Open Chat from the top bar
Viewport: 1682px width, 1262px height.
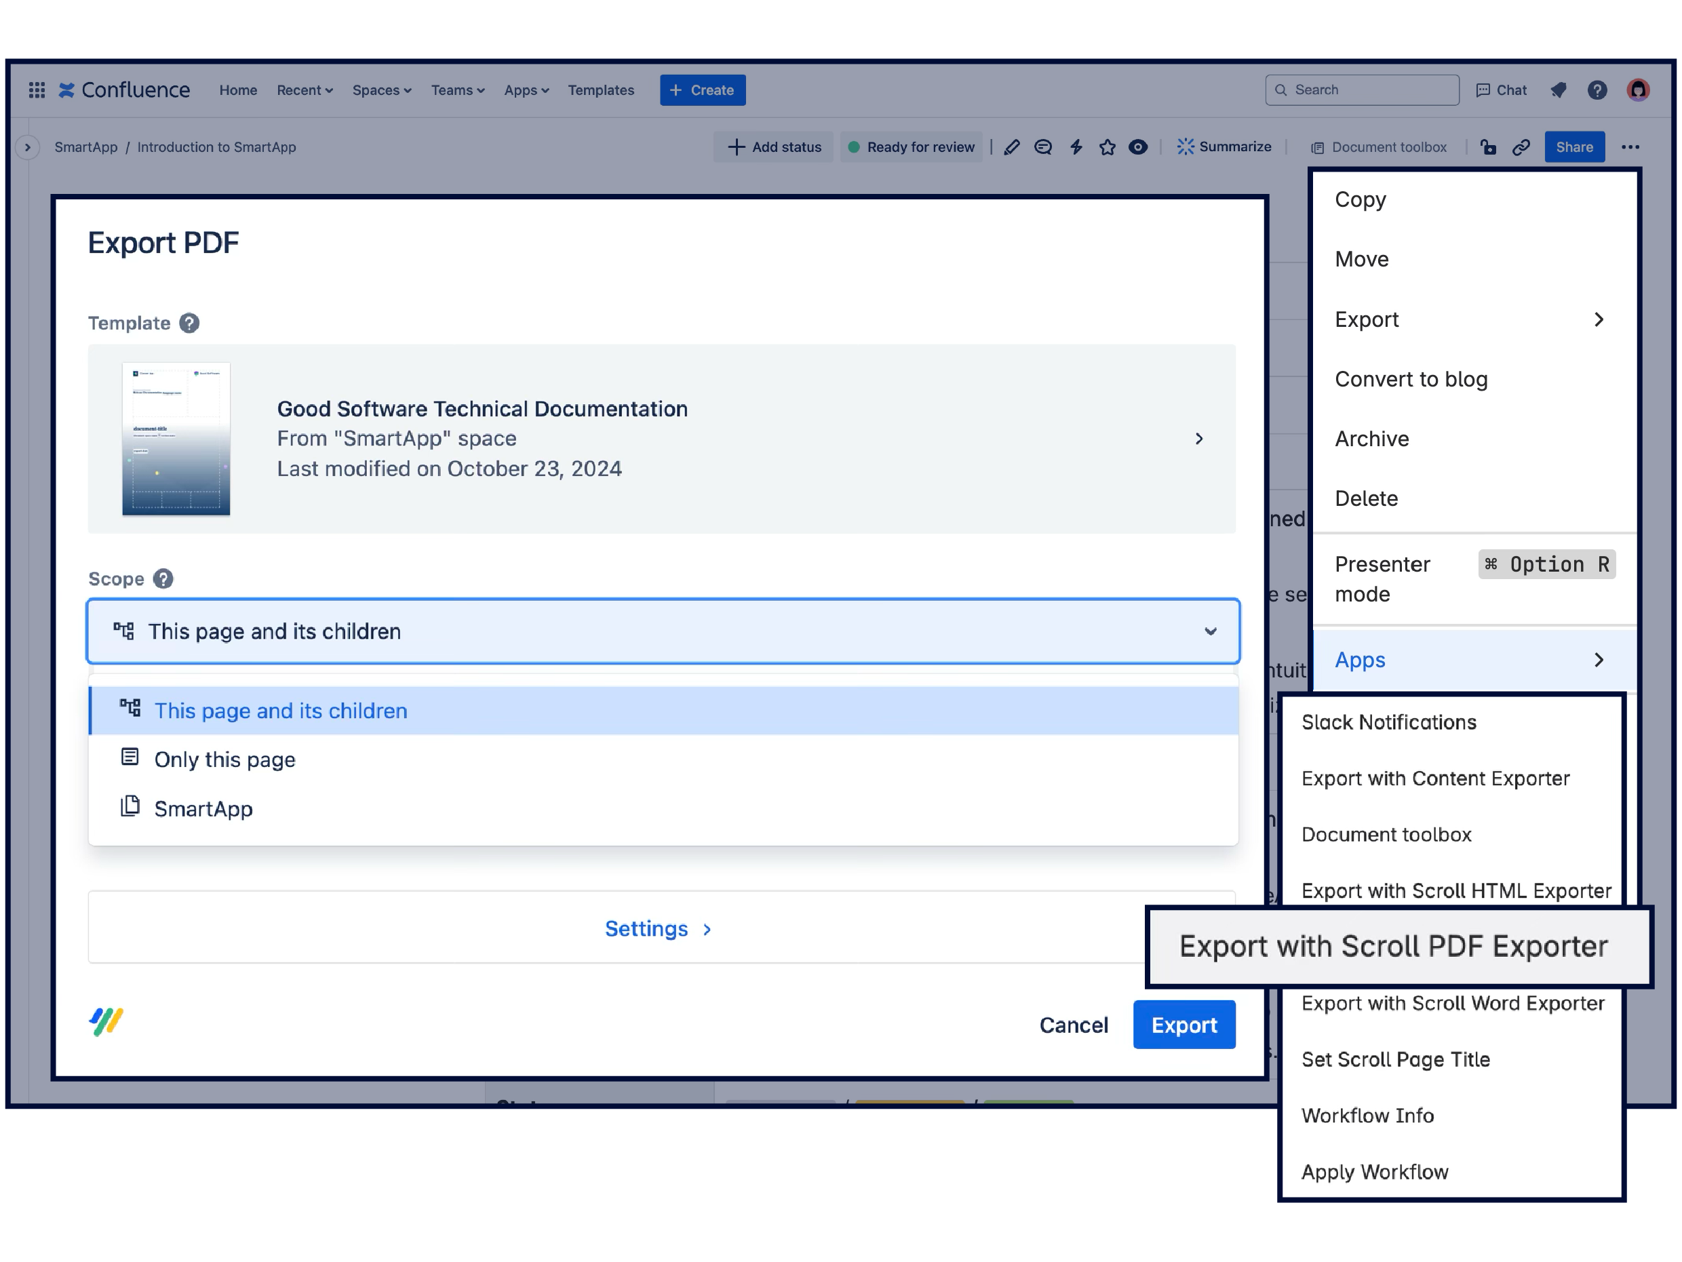pos(1501,90)
